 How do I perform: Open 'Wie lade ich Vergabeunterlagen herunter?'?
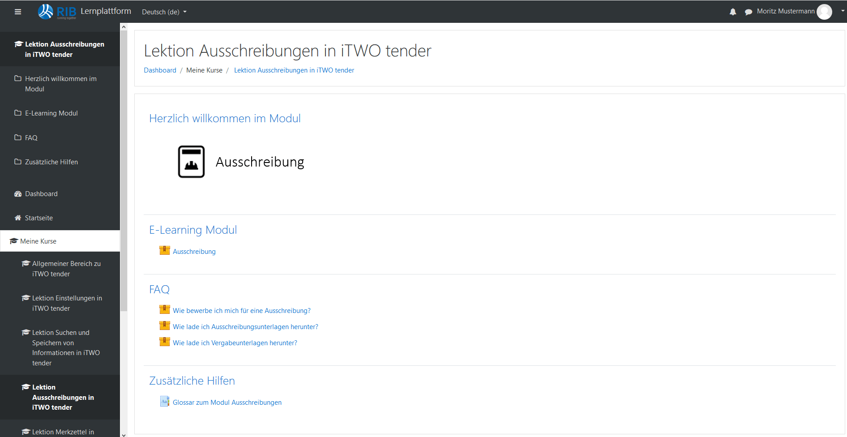point(235,343)
